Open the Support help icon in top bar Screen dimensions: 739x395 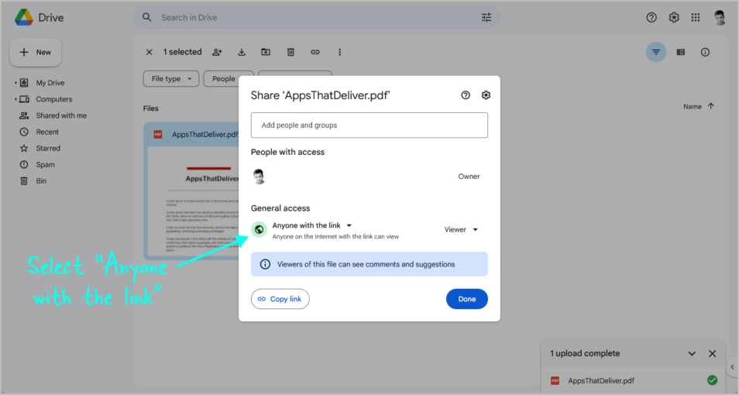click(651, 18)
